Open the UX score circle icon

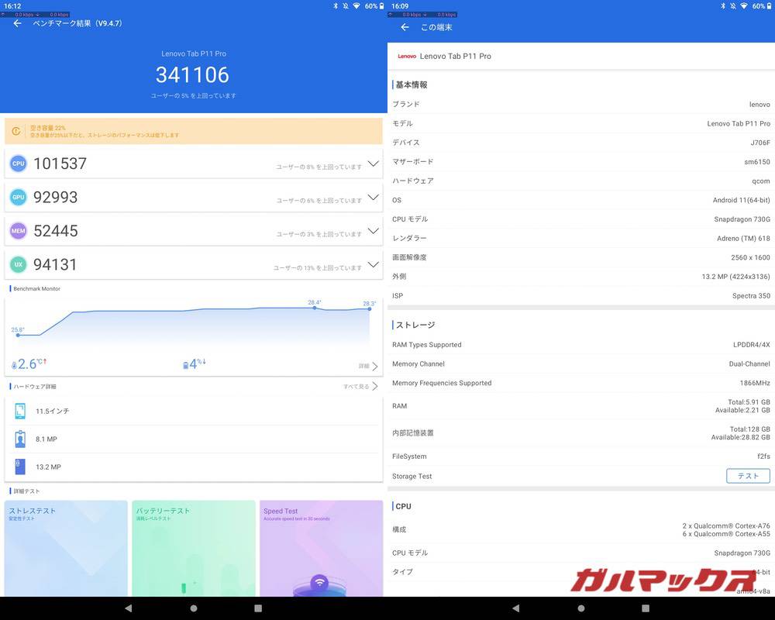point(18,264)
